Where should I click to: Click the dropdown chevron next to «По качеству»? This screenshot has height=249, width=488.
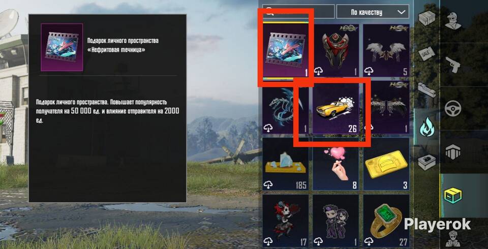pyautogui.click(x=402, y=12)
